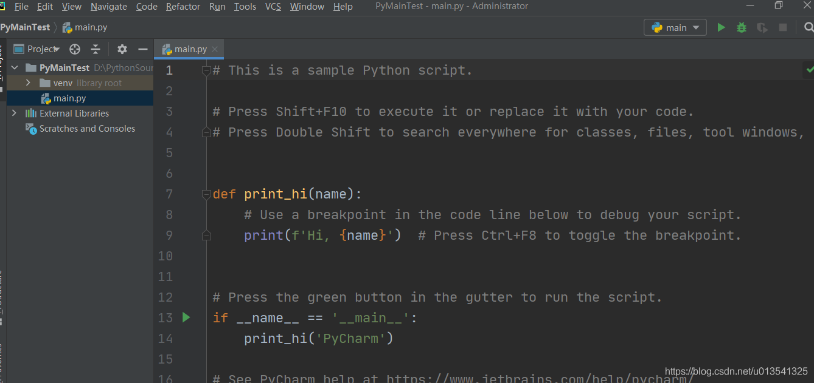Click the code print_hi('PyCharm') on line 14

click(319, 339)
